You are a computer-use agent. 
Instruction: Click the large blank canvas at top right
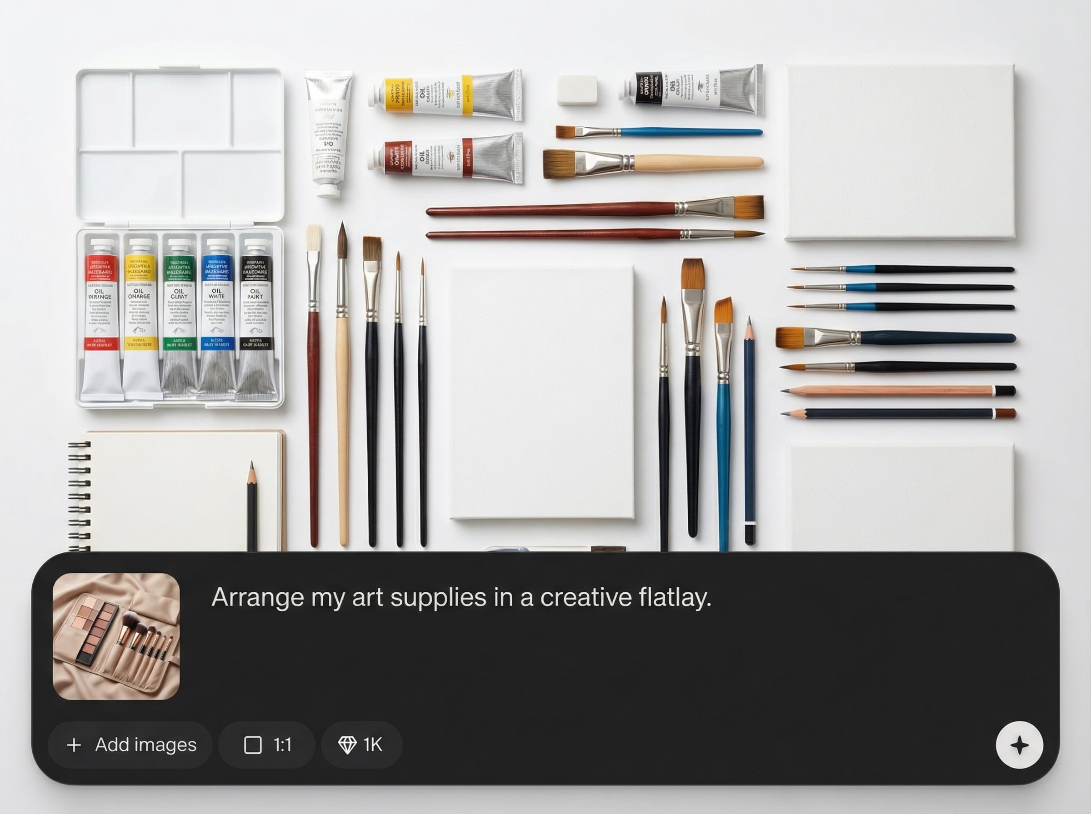(x=901, y=152)
